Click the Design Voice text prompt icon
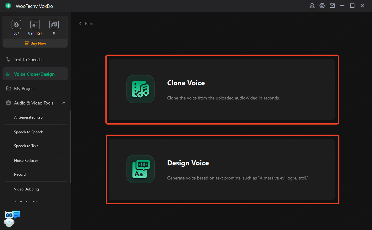 click(140, 169)
